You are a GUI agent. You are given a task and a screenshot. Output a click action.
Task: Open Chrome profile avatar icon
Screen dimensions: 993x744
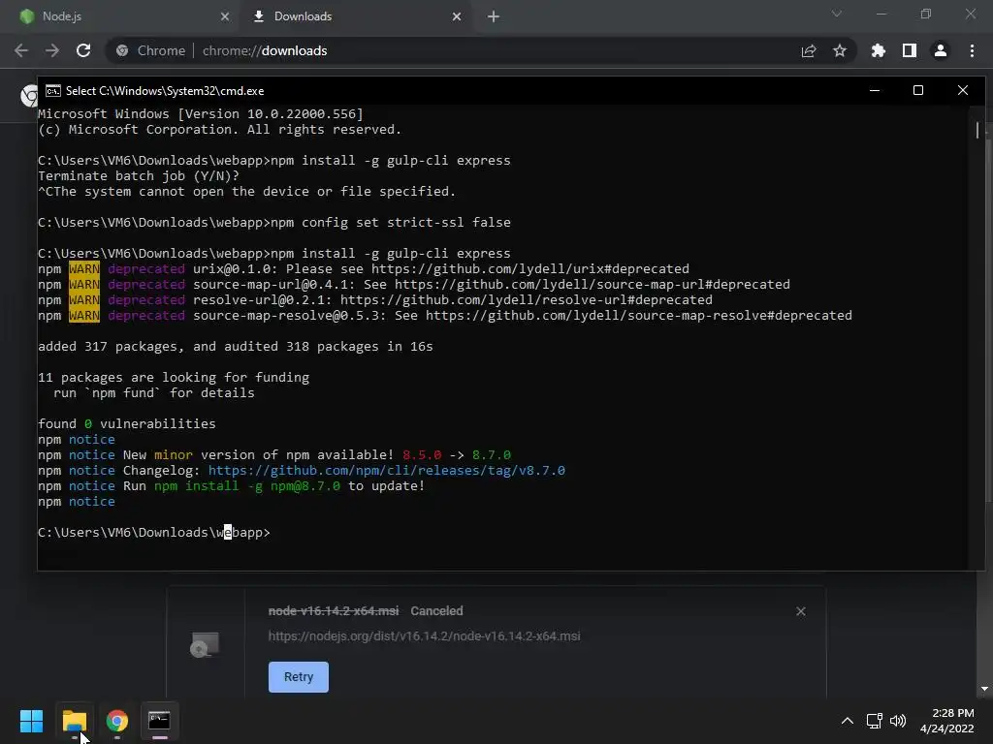point(941,50)
